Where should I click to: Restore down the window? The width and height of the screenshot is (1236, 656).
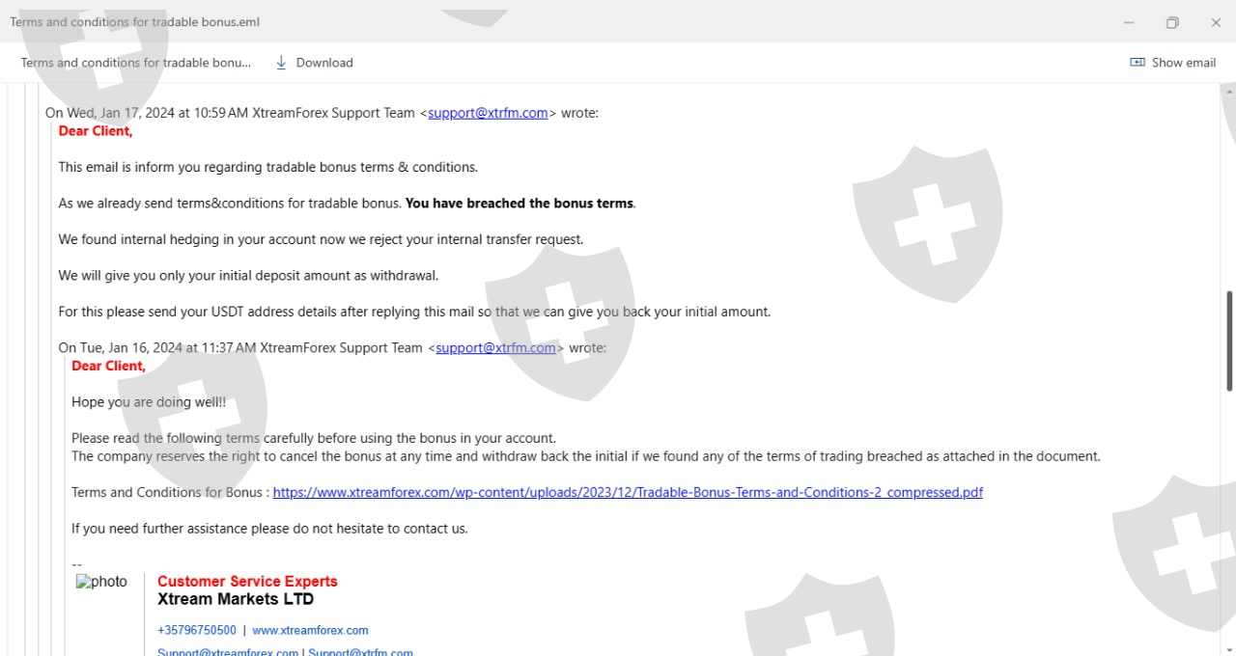(x=1172, y=22)
